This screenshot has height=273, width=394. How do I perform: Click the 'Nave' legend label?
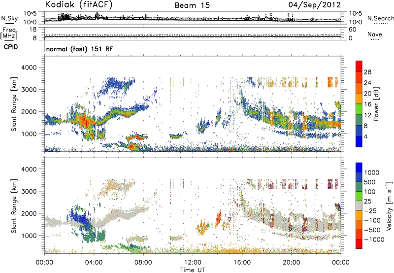tap(375, 34)
